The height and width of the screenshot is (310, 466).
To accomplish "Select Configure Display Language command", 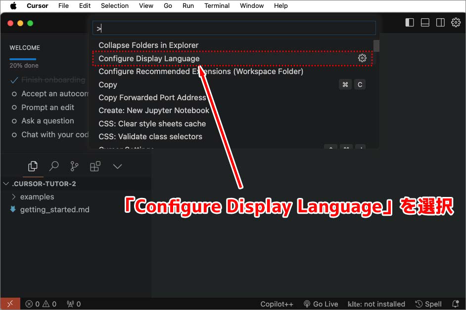I will [x=149, y=58].
